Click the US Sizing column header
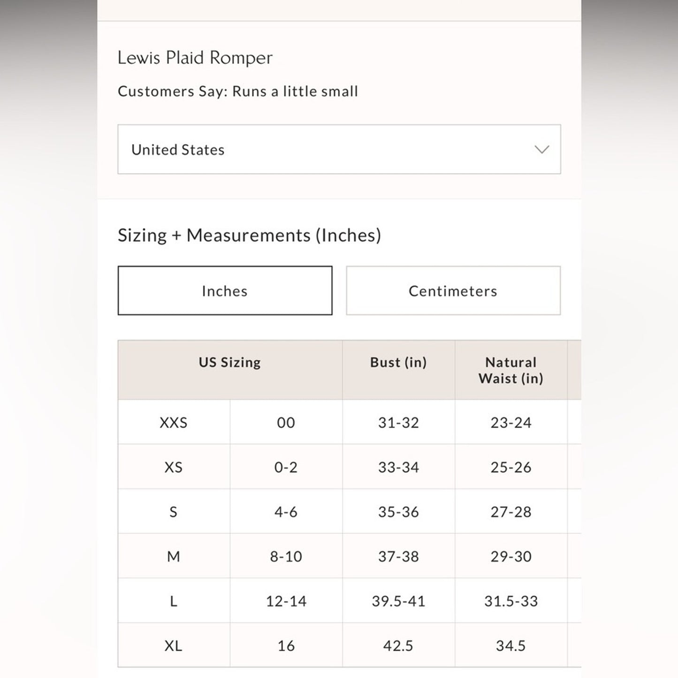Image resolution: width=678 pixels, height=678 pixels. pyautogui.click(x=229, y=362)
